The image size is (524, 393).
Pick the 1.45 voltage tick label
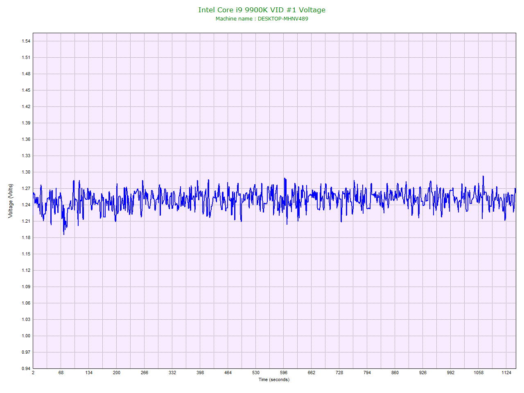pyautogui.click(x=26, y=90)
